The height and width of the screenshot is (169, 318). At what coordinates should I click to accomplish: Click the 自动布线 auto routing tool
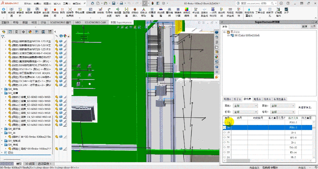[x=221, y=12]
